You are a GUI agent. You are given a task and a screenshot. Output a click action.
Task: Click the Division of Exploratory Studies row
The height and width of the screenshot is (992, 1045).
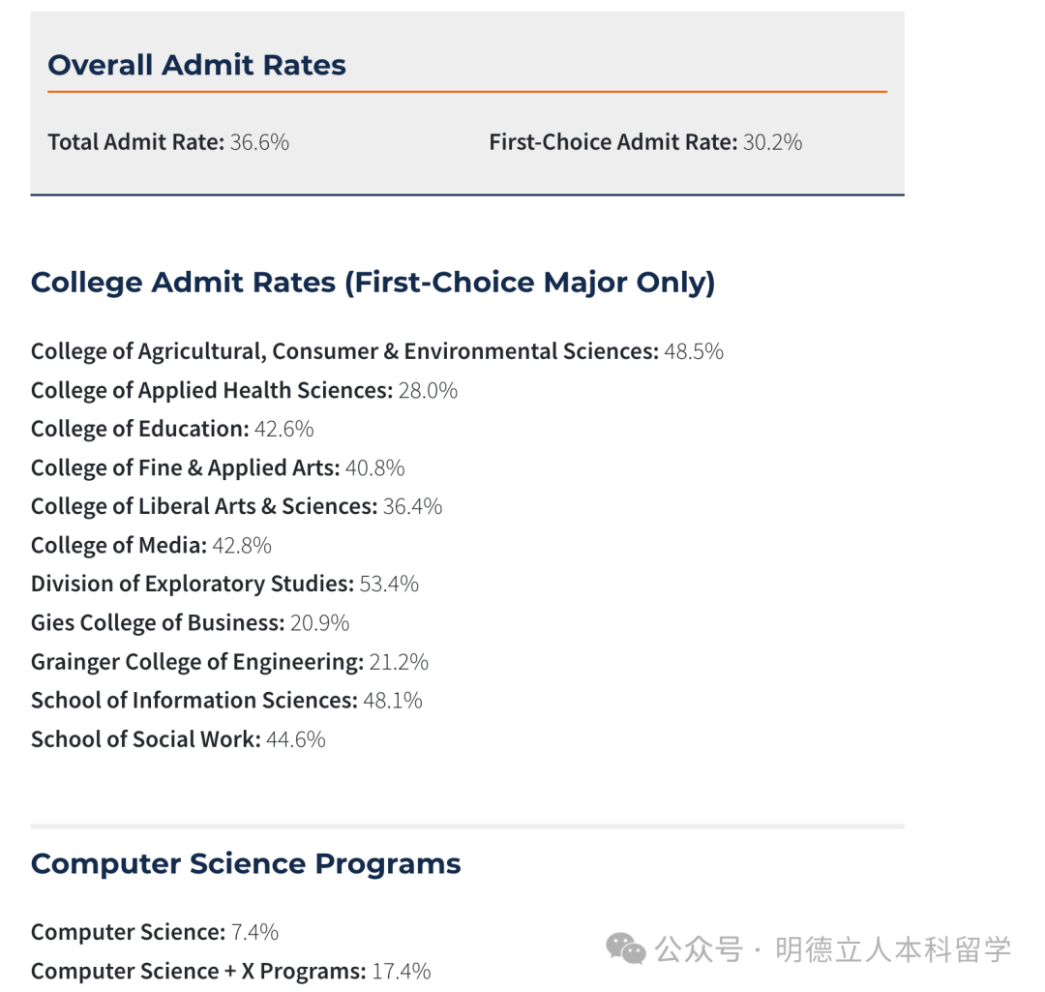point(224,584)
